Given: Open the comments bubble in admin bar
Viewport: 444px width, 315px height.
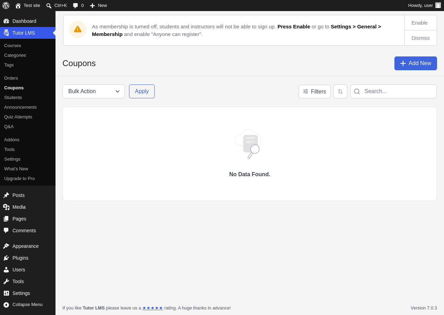Looking at the screenshot, I should point(76,6).
